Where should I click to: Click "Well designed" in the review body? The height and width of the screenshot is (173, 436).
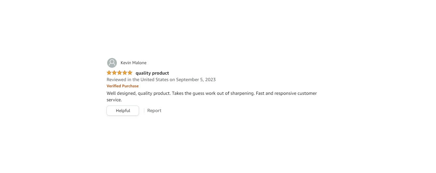[x=121, y=94]
